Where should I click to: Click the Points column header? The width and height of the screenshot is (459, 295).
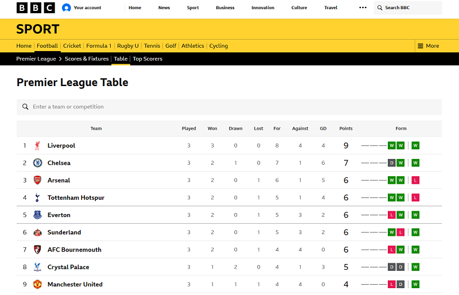pyautogui.click(x=346, y=129)
